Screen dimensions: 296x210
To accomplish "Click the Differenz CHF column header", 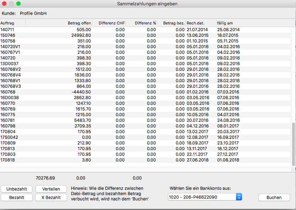I will coord(109,23).
